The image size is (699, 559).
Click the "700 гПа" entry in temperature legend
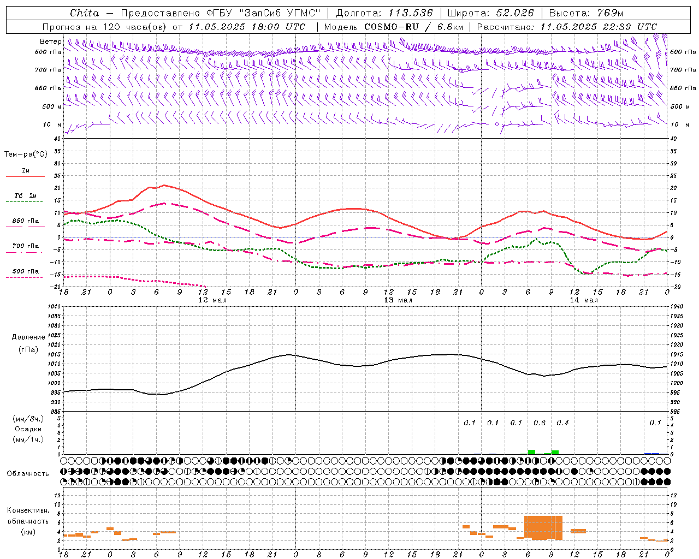(x=26, y=246)
